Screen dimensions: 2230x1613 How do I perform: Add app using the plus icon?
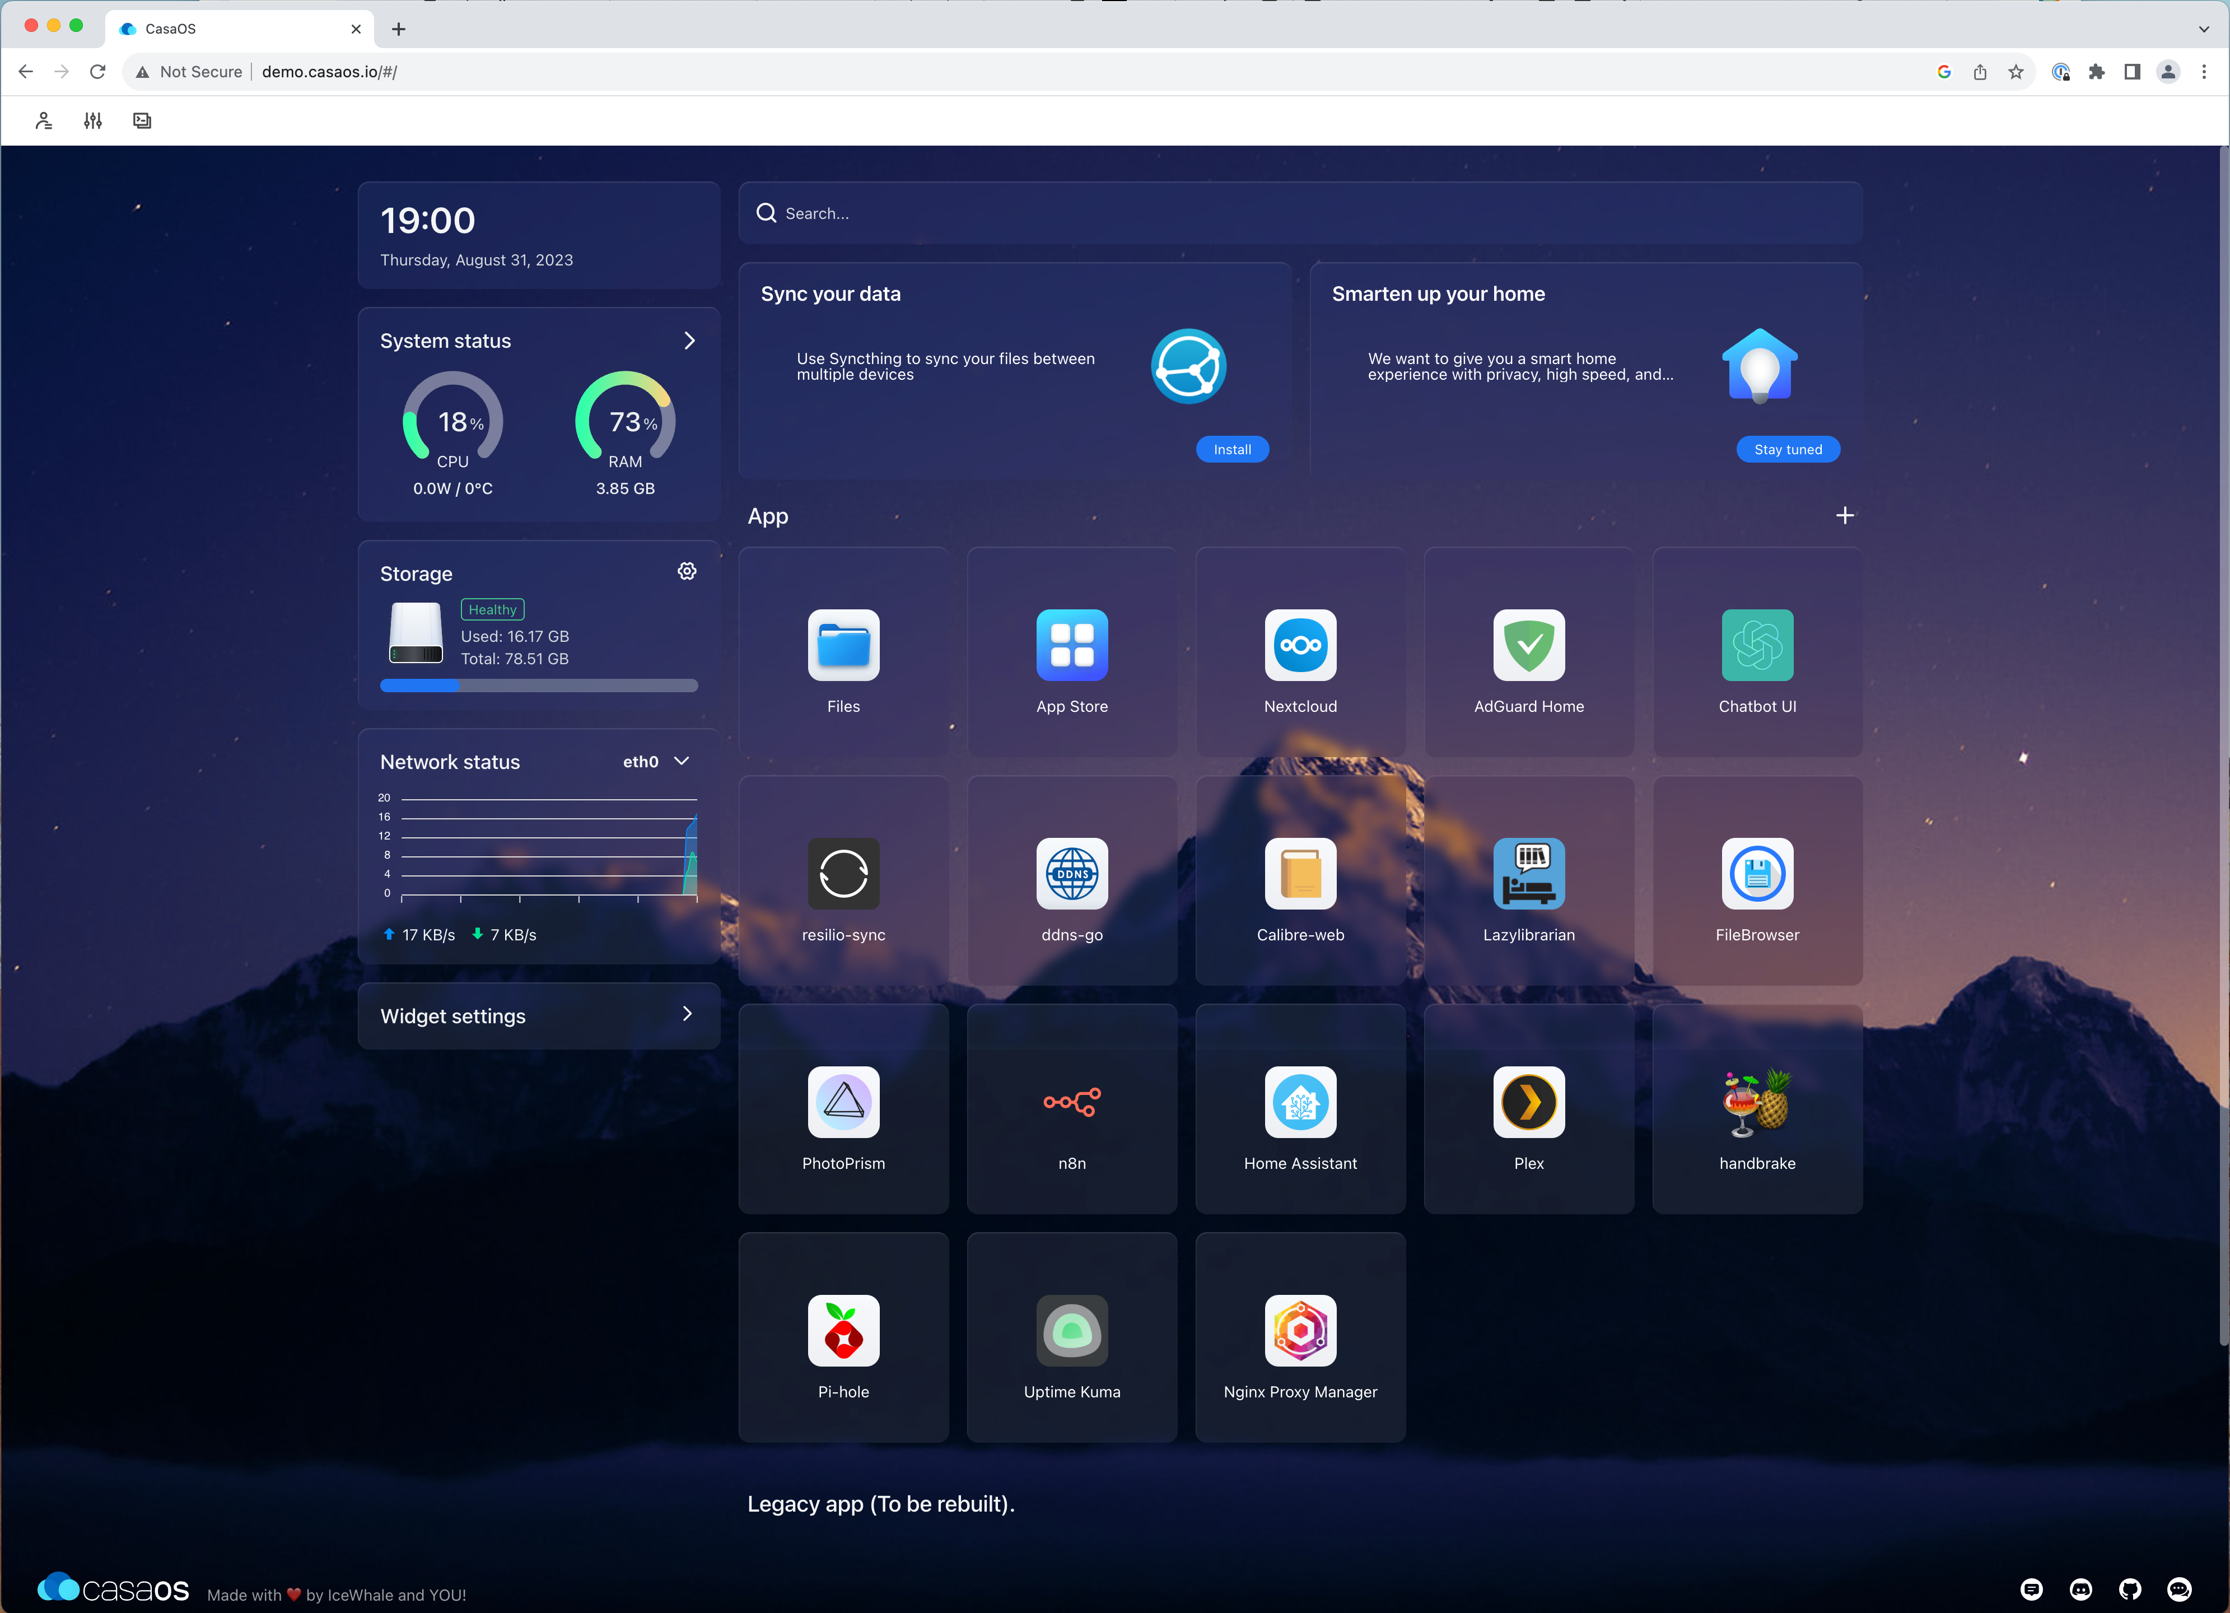(1845, 515)
